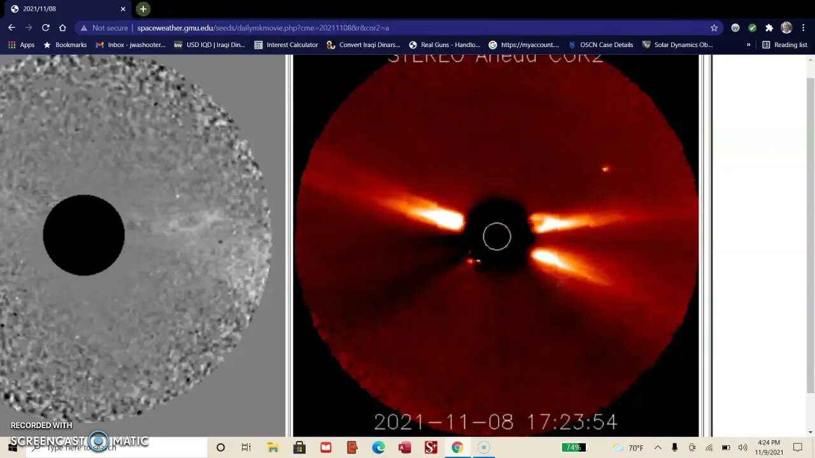
Task: Open the Windows notification center icon
Action: (x=798, y=448)
